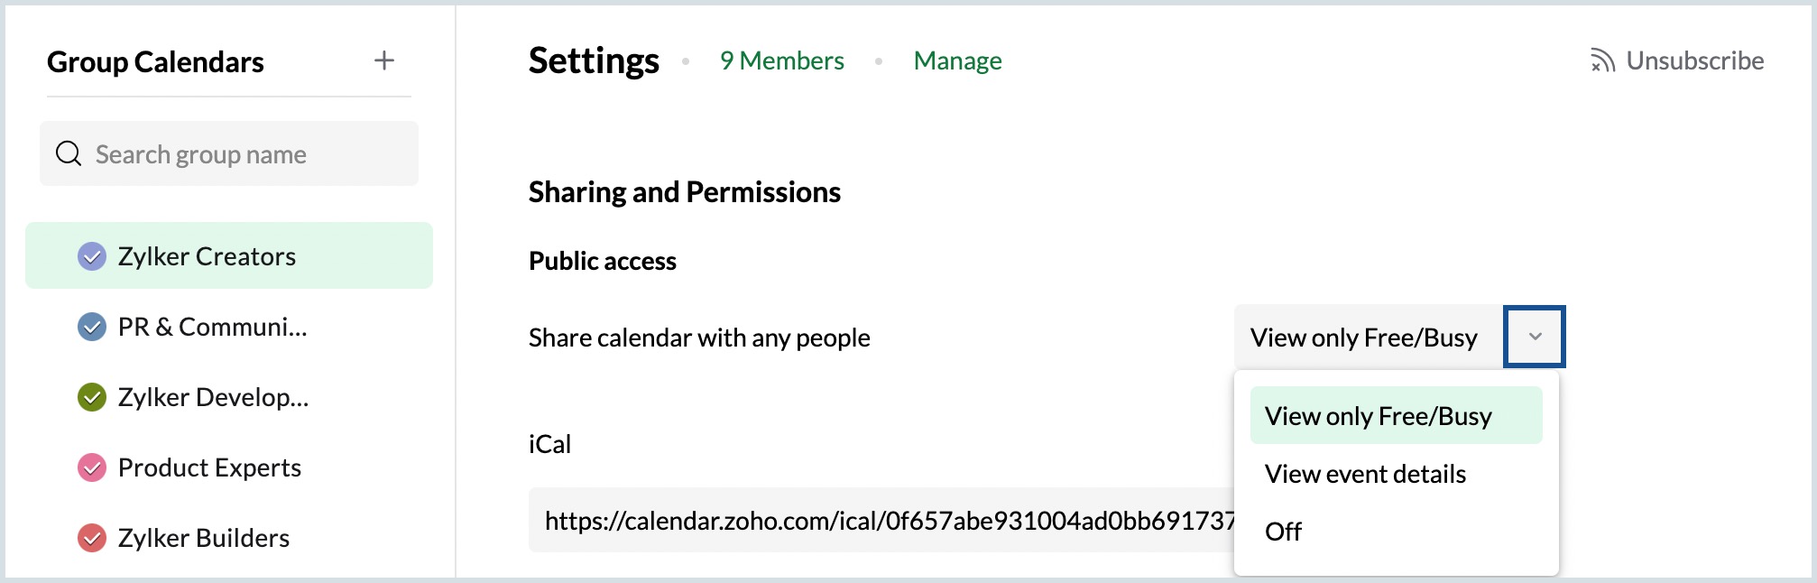
Task: Open the Manage link
Action: pos(957,60)
